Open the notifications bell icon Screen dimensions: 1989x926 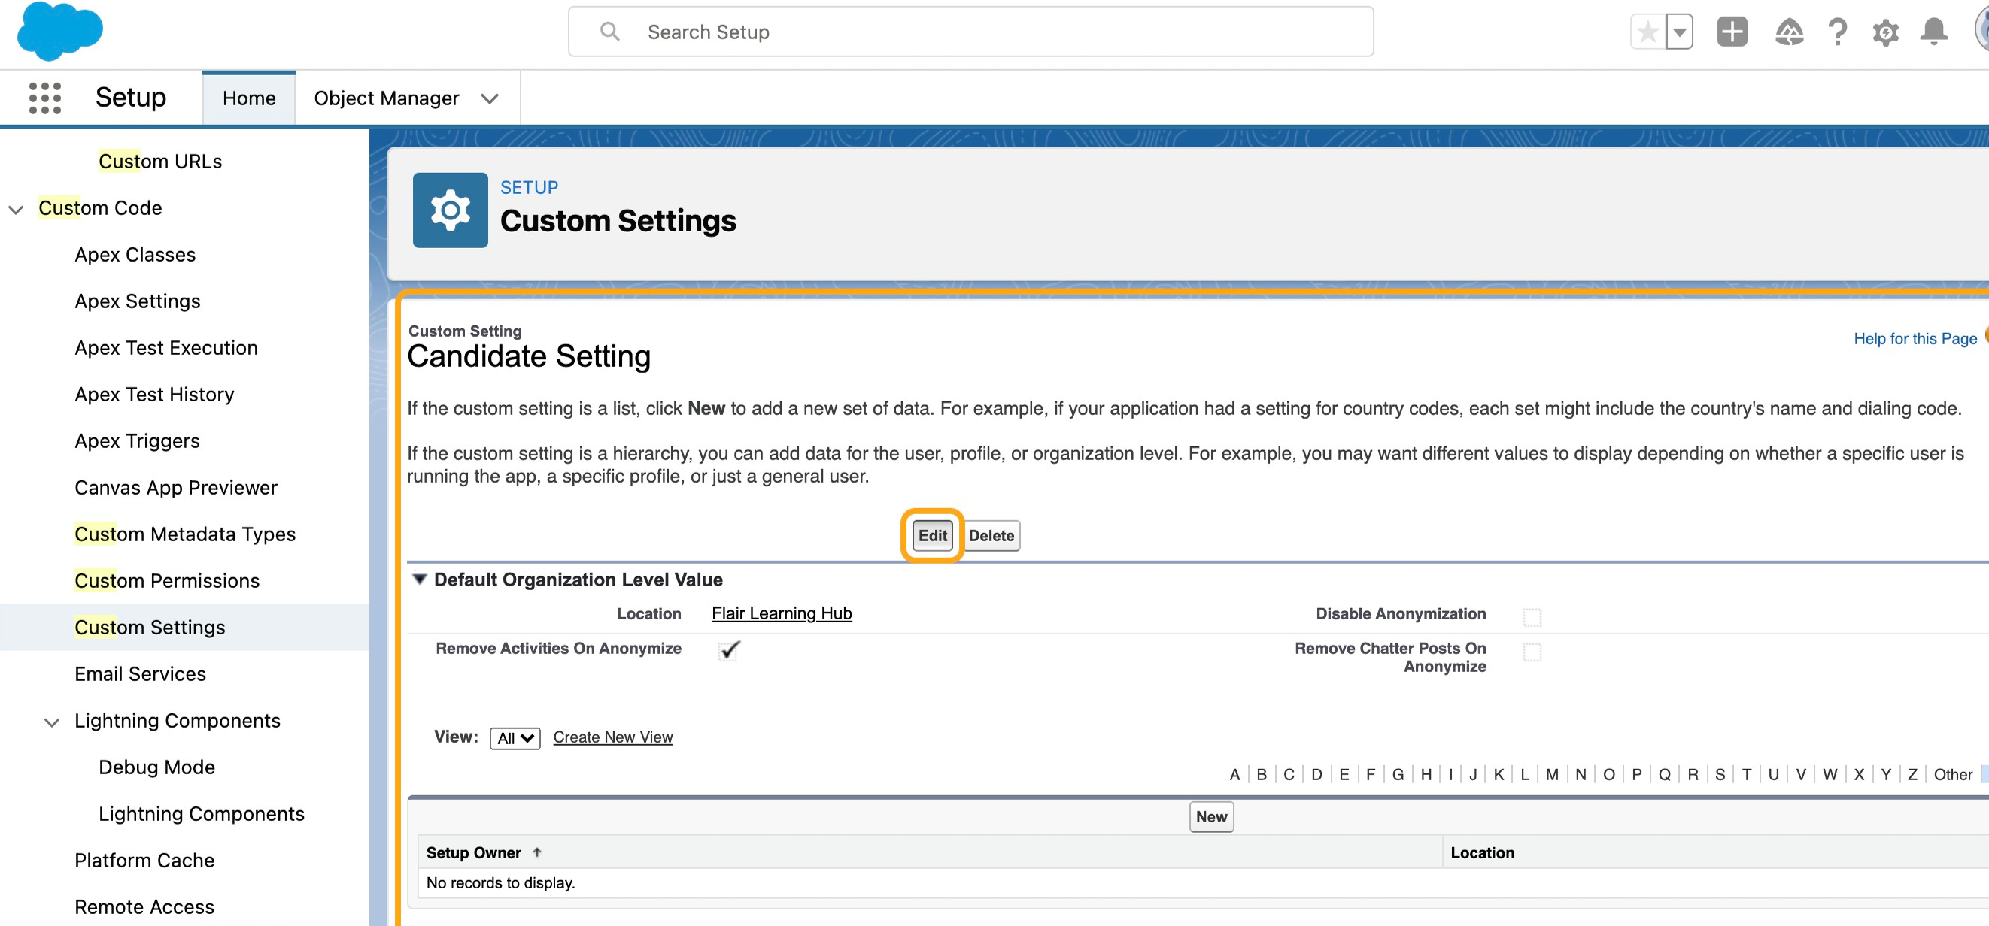coord(1933,32)
